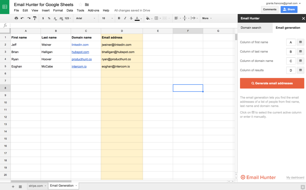Open Google Sheets home icon
The image size is (306, 190).
click(x=5, y=7)
